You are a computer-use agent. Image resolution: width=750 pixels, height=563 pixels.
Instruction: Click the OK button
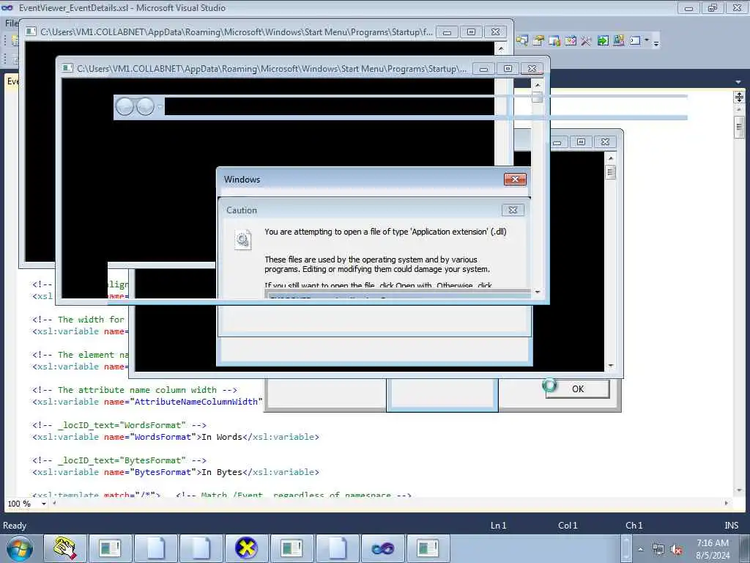577,389
